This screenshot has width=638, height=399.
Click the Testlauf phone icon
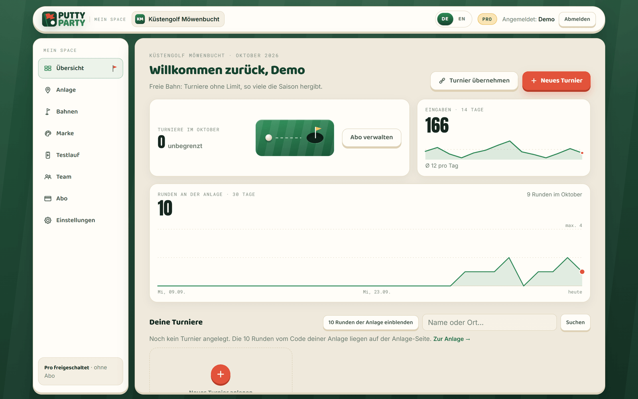click(48, 155)
